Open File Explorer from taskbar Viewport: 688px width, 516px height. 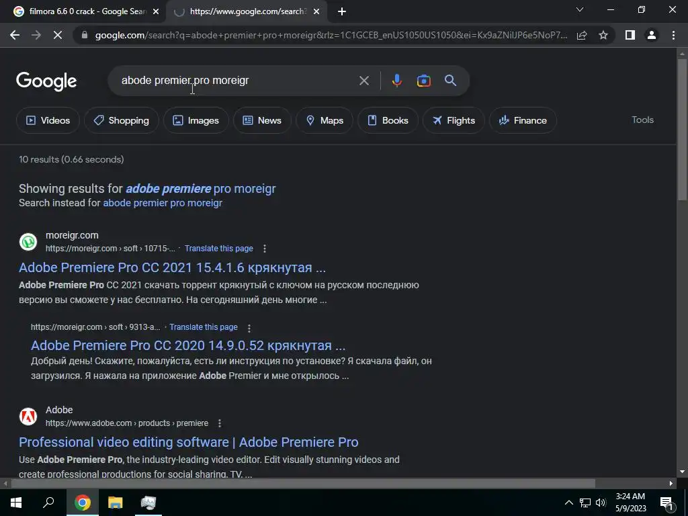click(x=116, y=503)
